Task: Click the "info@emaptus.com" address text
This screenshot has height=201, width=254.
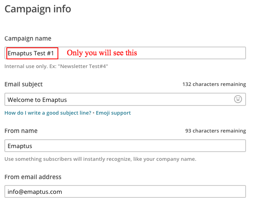Action: [35, 191]
